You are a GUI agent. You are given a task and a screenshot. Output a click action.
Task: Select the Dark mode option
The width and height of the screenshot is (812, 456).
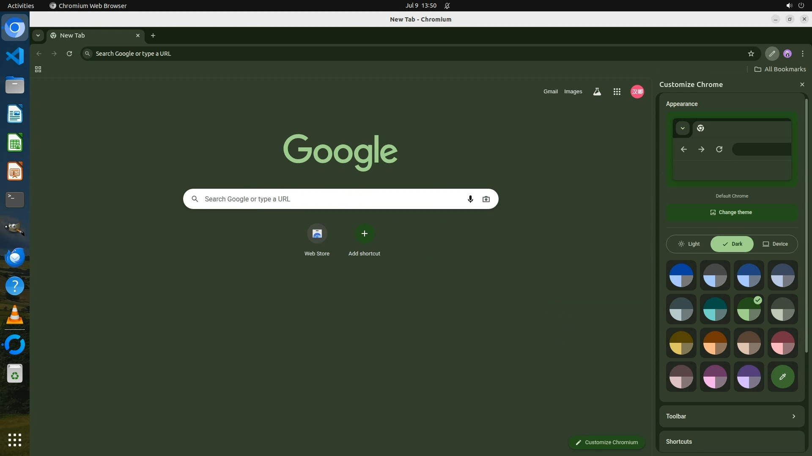(732, 244)
